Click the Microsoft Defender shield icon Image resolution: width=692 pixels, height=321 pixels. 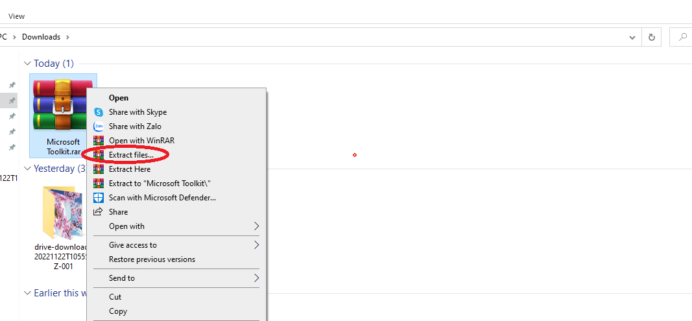(99, 197)
